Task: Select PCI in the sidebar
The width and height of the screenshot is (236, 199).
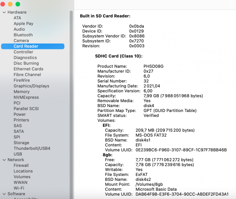Action: (17, 103)
